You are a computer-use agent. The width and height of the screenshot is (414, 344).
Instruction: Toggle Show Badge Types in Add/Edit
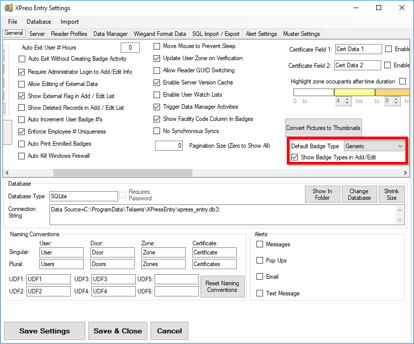click(295, 157)
